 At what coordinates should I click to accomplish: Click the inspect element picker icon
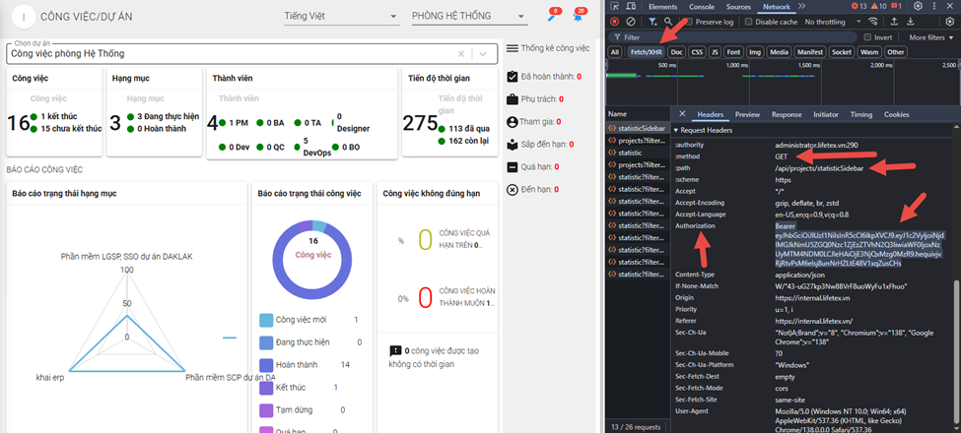[614, 6]
